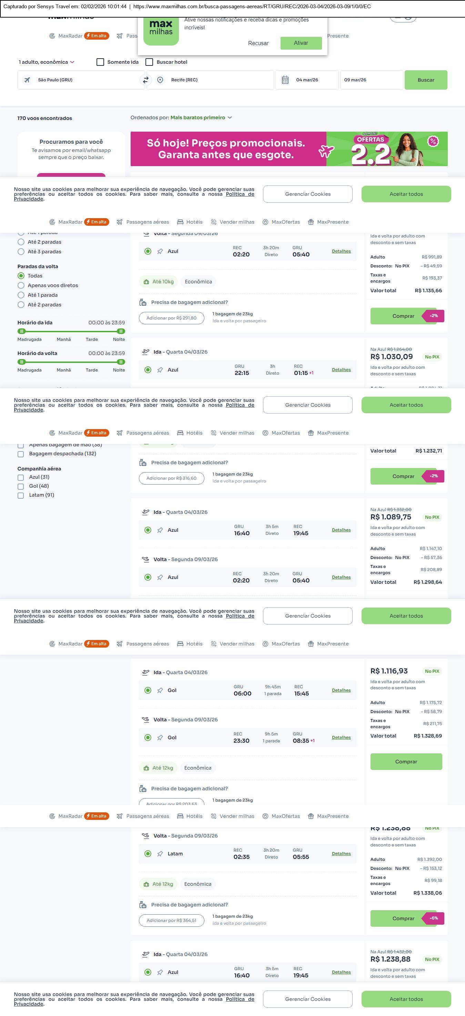The width and height of the screenshot is (465, 1016).
Task: Click the swap origin and destination arrows icon
Action: (145, 80)
